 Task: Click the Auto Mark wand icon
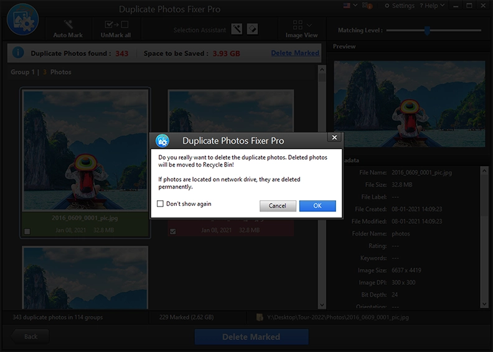coord(68,24)
